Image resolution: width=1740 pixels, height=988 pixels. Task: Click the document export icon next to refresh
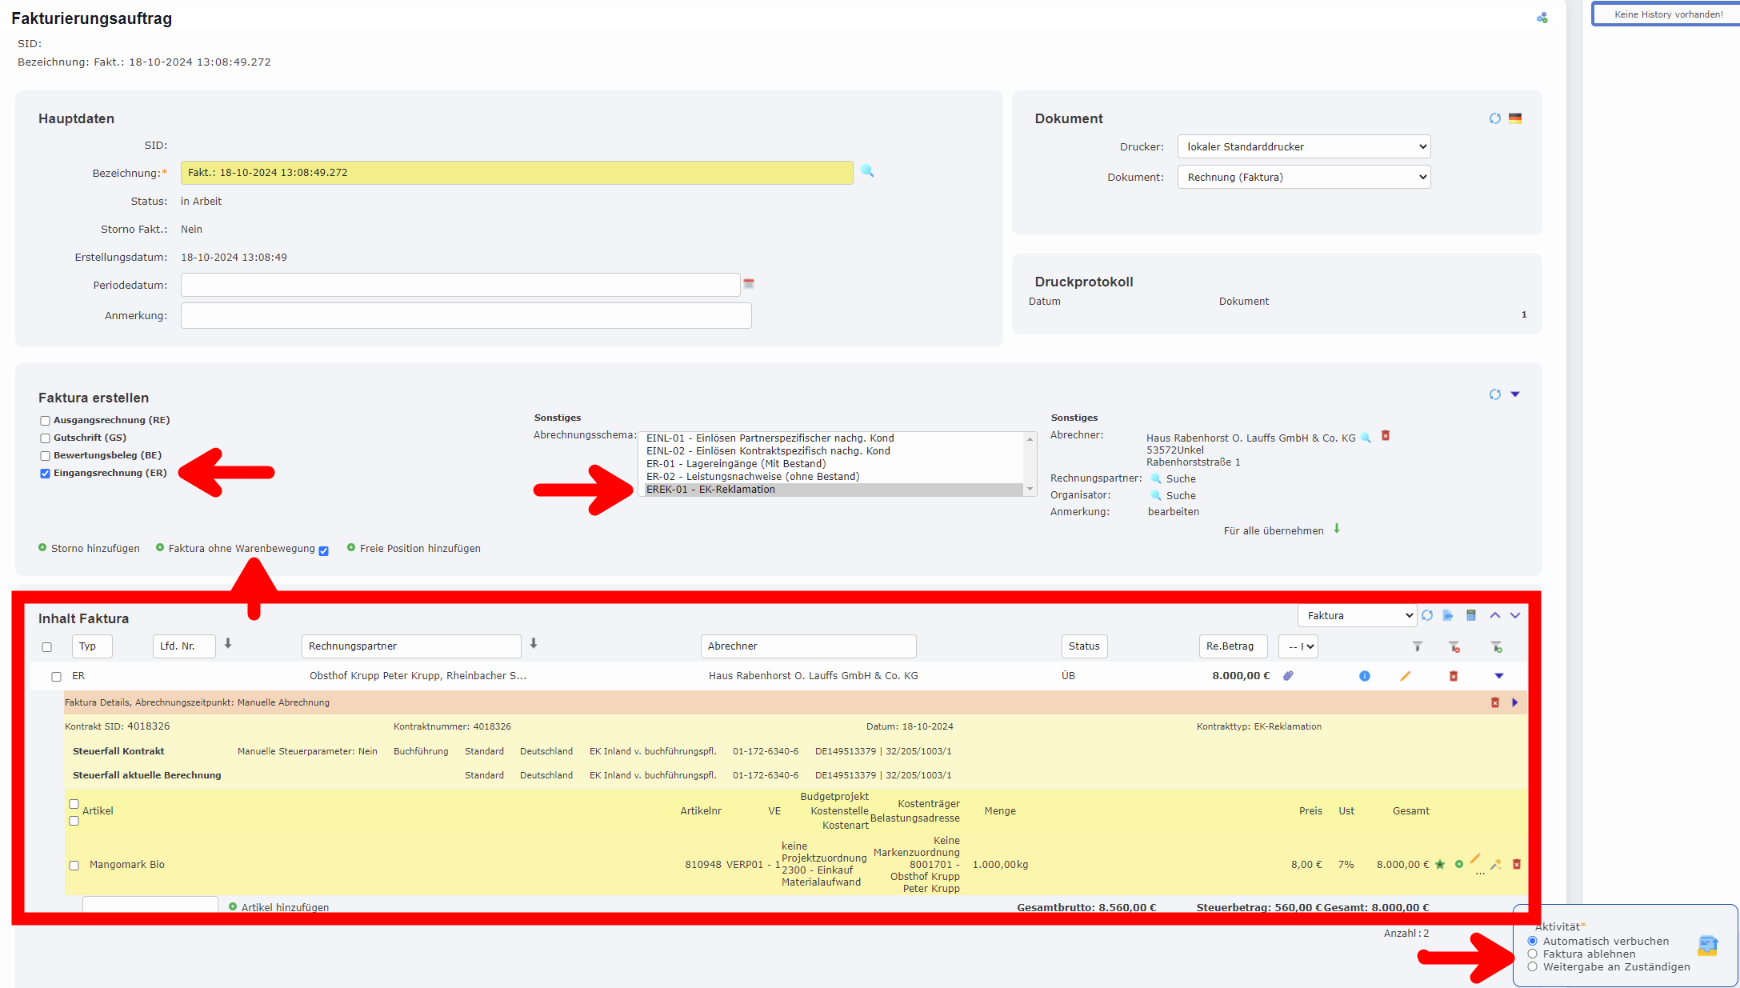pyautogui.click(x=1449, y=615)
